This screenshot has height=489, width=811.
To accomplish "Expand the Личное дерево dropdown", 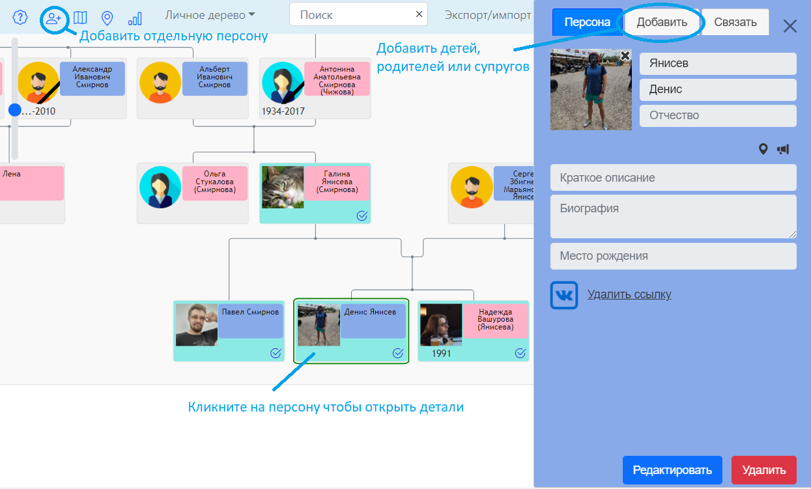I will [210, 15].
